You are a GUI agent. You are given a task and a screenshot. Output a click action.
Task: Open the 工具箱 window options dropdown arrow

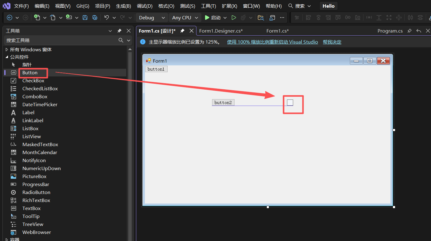point(110,31)
